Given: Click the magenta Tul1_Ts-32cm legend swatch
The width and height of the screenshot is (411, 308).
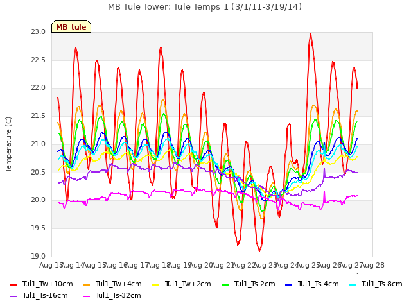Looking at the screenshot, I should (x=86, y=296).
